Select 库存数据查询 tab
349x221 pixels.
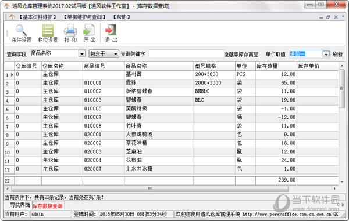click(x=48, y=206)
